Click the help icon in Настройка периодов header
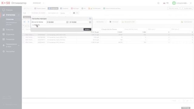The height and width of the screenshot is (109, 194). click(x=90, y=18)
